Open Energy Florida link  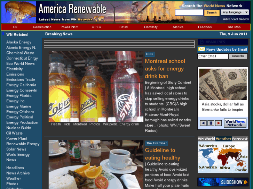tap(19, 96)
